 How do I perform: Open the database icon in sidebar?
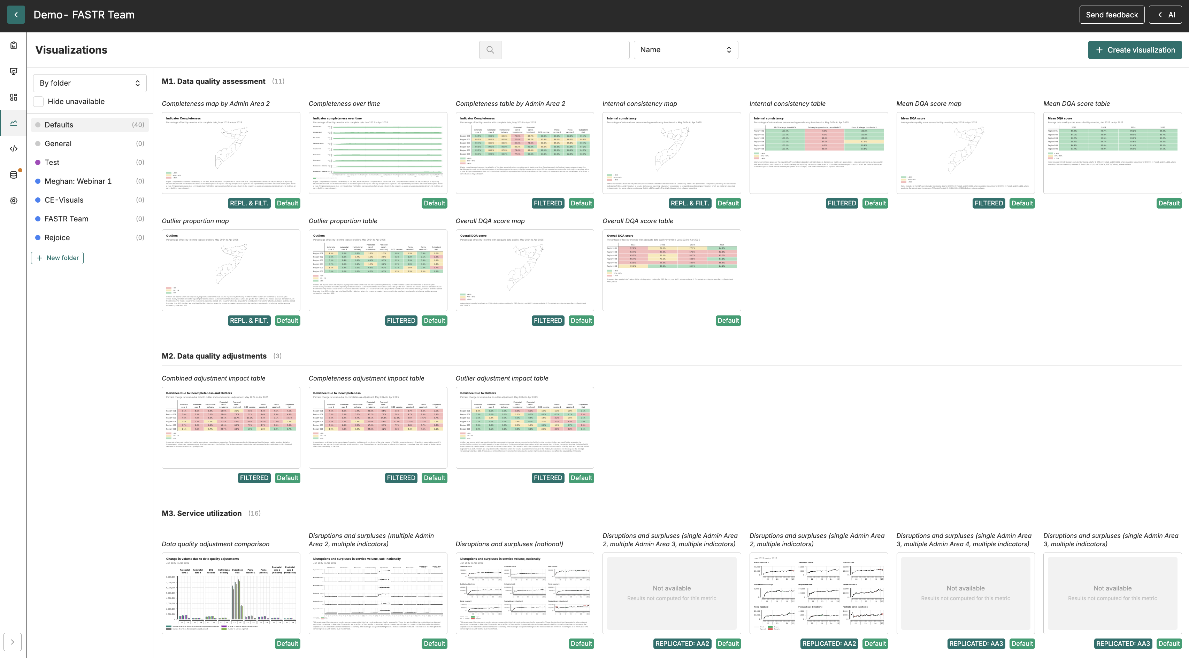click(13, 175)
